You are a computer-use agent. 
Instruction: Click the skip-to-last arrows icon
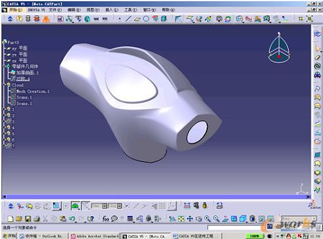(105, 19)
